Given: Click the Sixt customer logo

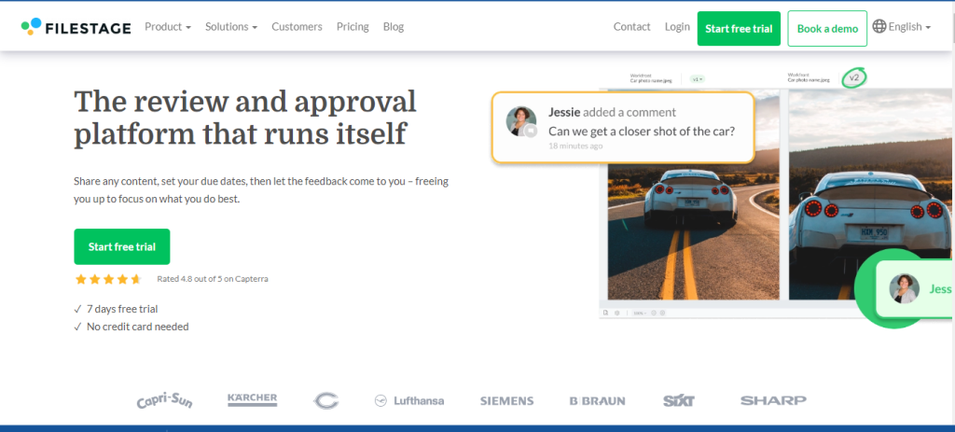Looking at the screenshot, I should [x=679, y=401].
